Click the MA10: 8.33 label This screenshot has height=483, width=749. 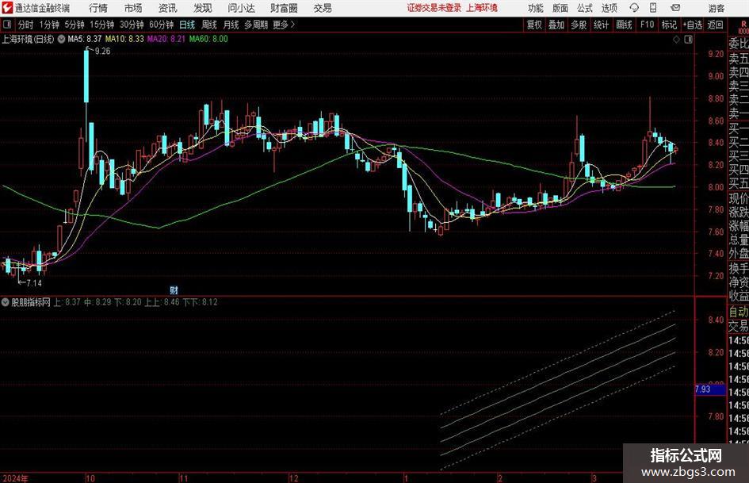(x=124, y=39)
